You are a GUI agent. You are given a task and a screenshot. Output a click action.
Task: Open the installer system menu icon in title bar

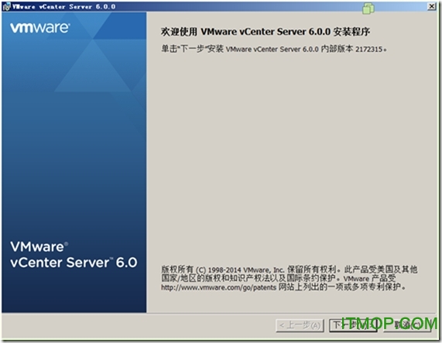coord(6,7)
